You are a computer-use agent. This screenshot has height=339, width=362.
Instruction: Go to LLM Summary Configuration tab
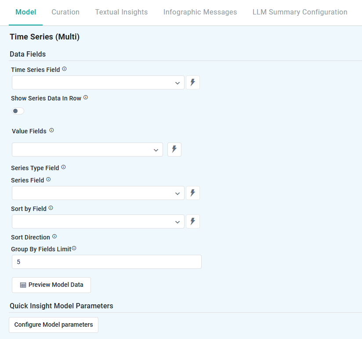(300, 12)
